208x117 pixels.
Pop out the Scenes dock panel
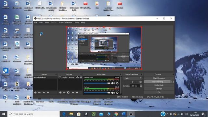(56, 74)
